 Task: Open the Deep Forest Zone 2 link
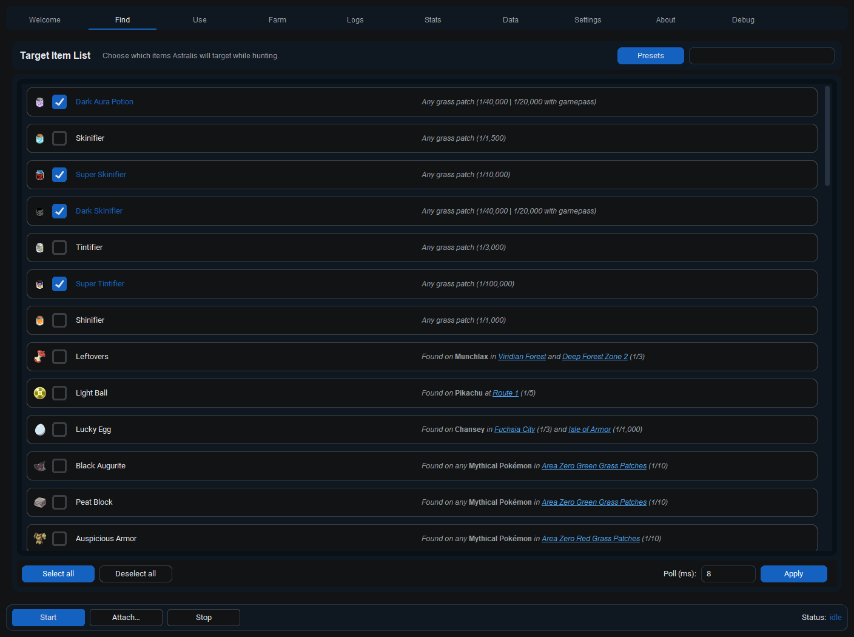pyautogui.click(x=595, y=357)
